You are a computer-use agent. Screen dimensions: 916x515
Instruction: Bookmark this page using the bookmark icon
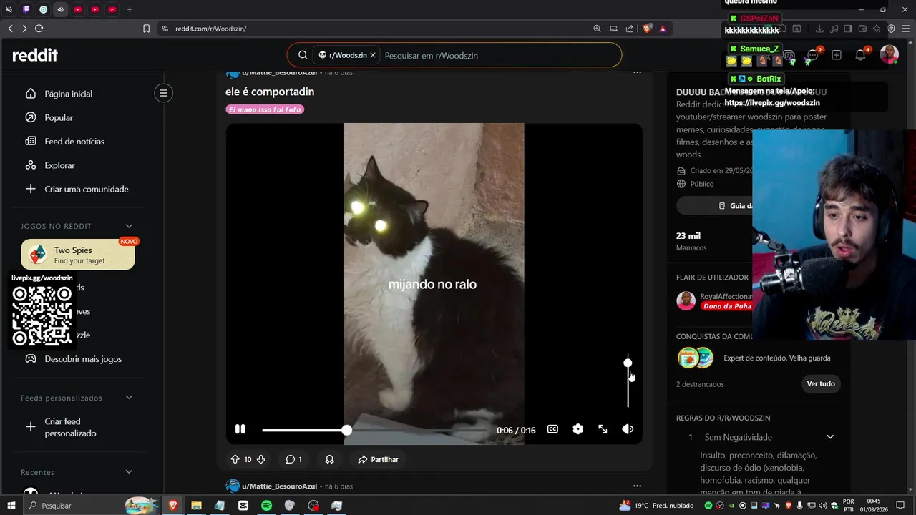147,29
